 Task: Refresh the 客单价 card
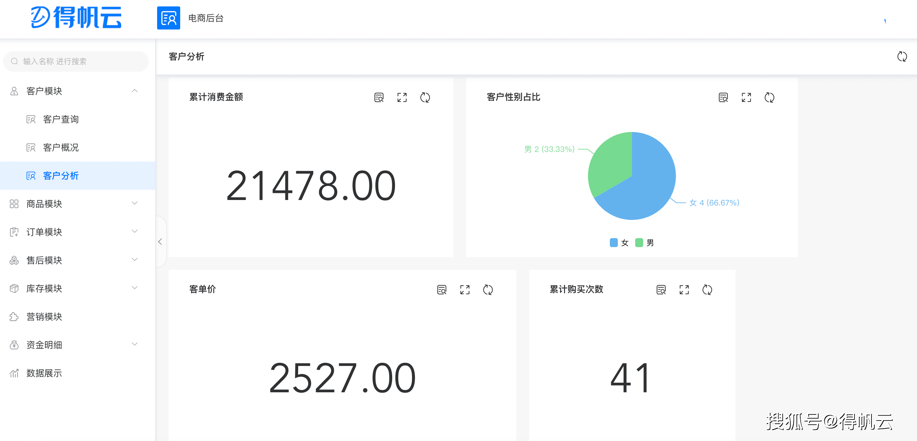pos(488,290)
